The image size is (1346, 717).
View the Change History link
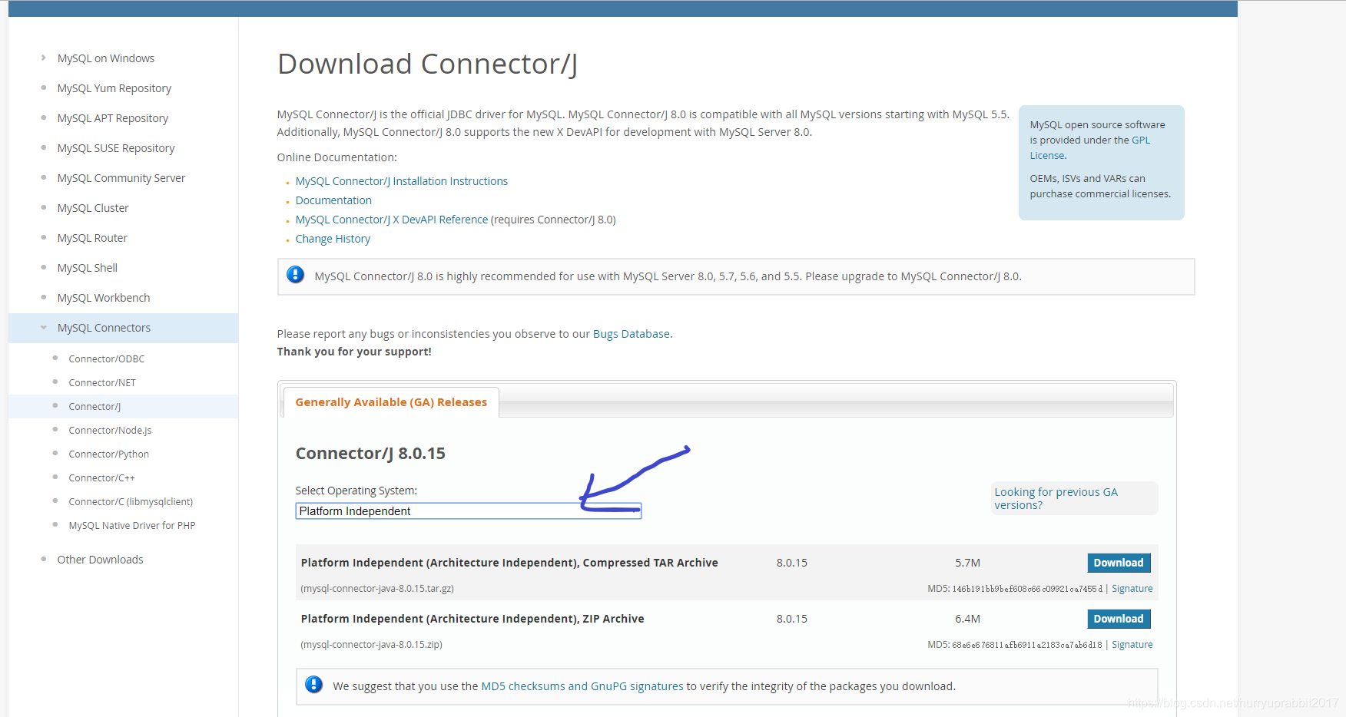[x=333, y=239]
